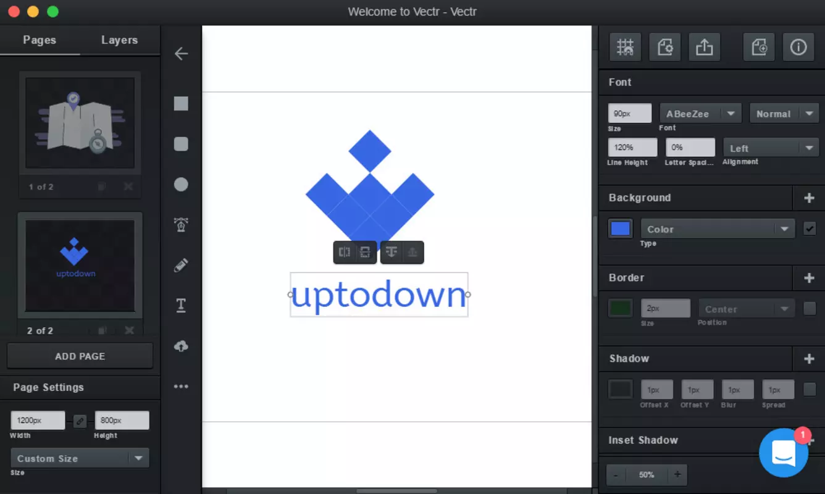Bring selection forward icon in canvas toolbar
This screenshot has height=494, width=825.
412,252
